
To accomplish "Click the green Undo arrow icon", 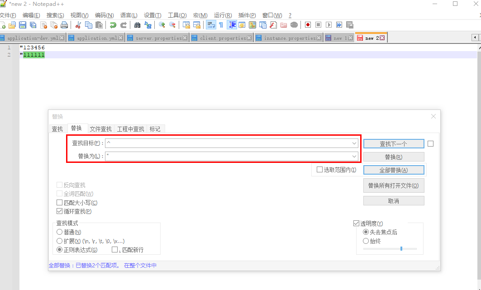I will tap(113, 25).
